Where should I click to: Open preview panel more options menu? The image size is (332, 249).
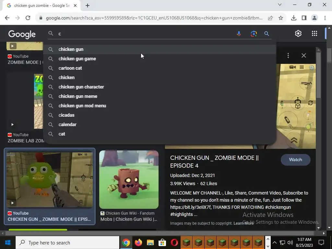(x=288, y=55)
